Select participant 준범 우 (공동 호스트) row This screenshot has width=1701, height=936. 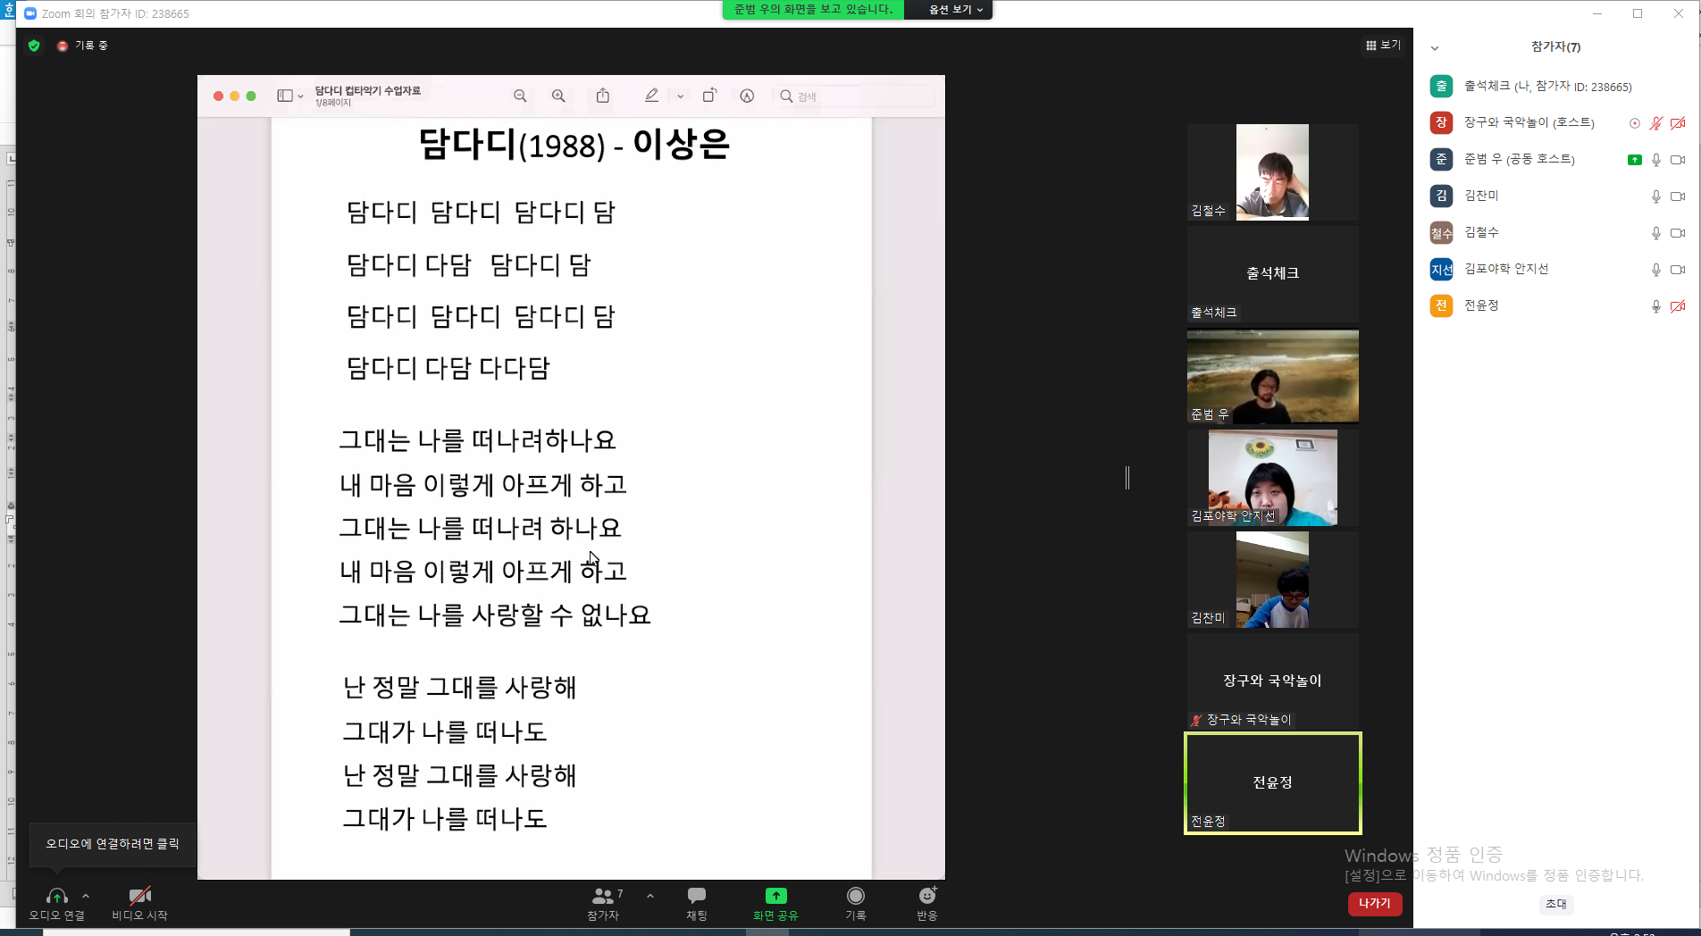click(1556, 159)
